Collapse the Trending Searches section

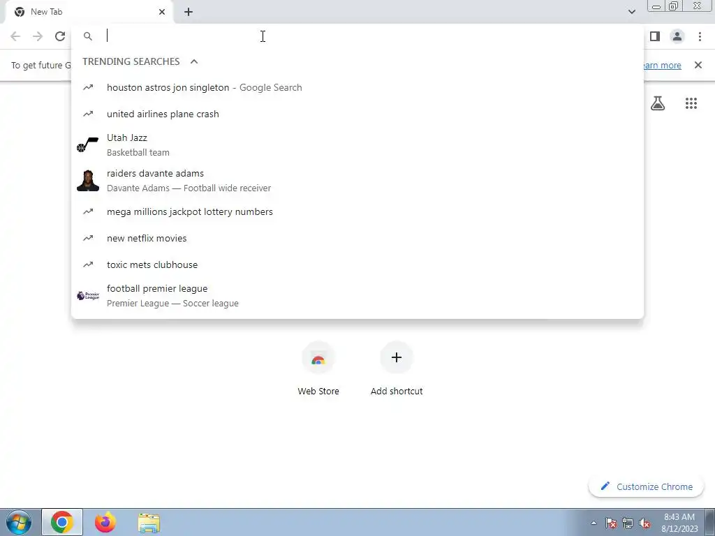point(194,61)
